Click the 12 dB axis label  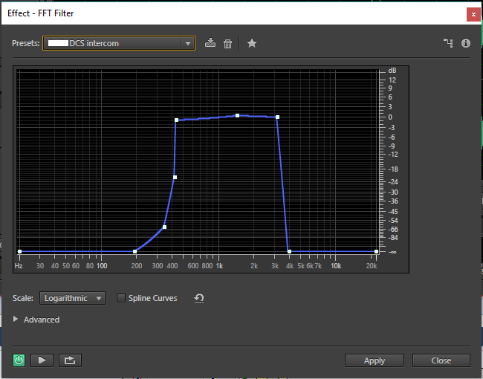(x=392, y=80)
